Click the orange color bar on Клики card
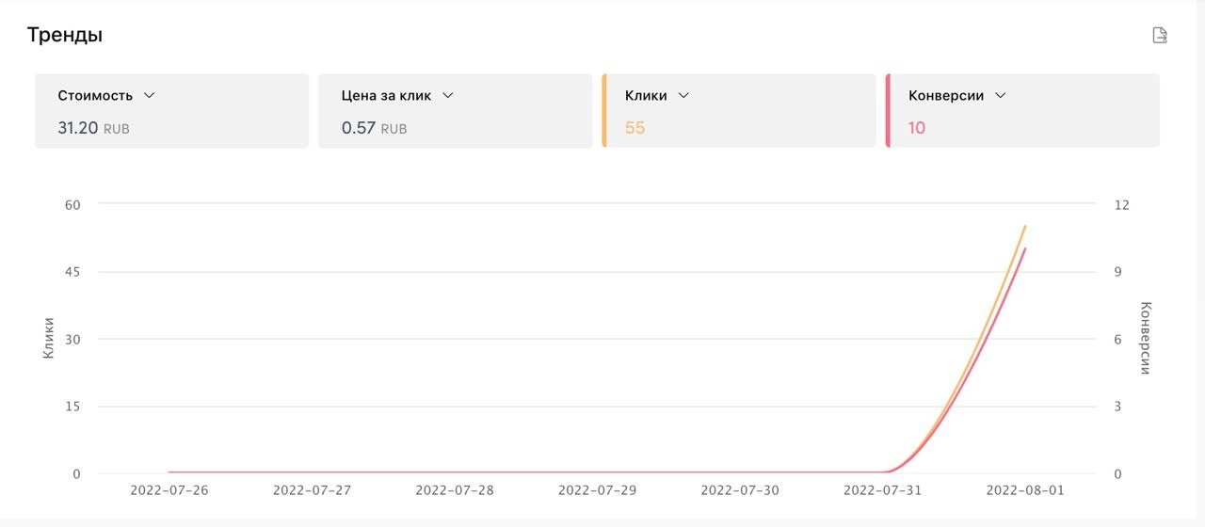Screen dimensions: 1205x527 tap(604, 111)
